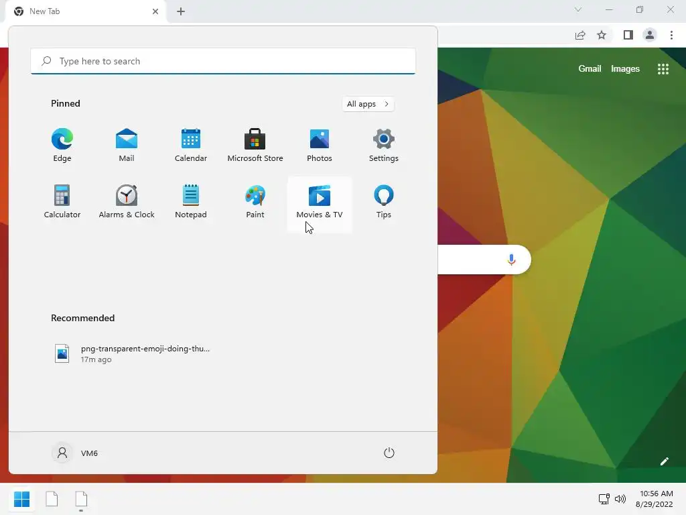Viewport: 686px width, 515px height.
Task: Open the Chrome profile avatar
Action: tap(650, 35)
